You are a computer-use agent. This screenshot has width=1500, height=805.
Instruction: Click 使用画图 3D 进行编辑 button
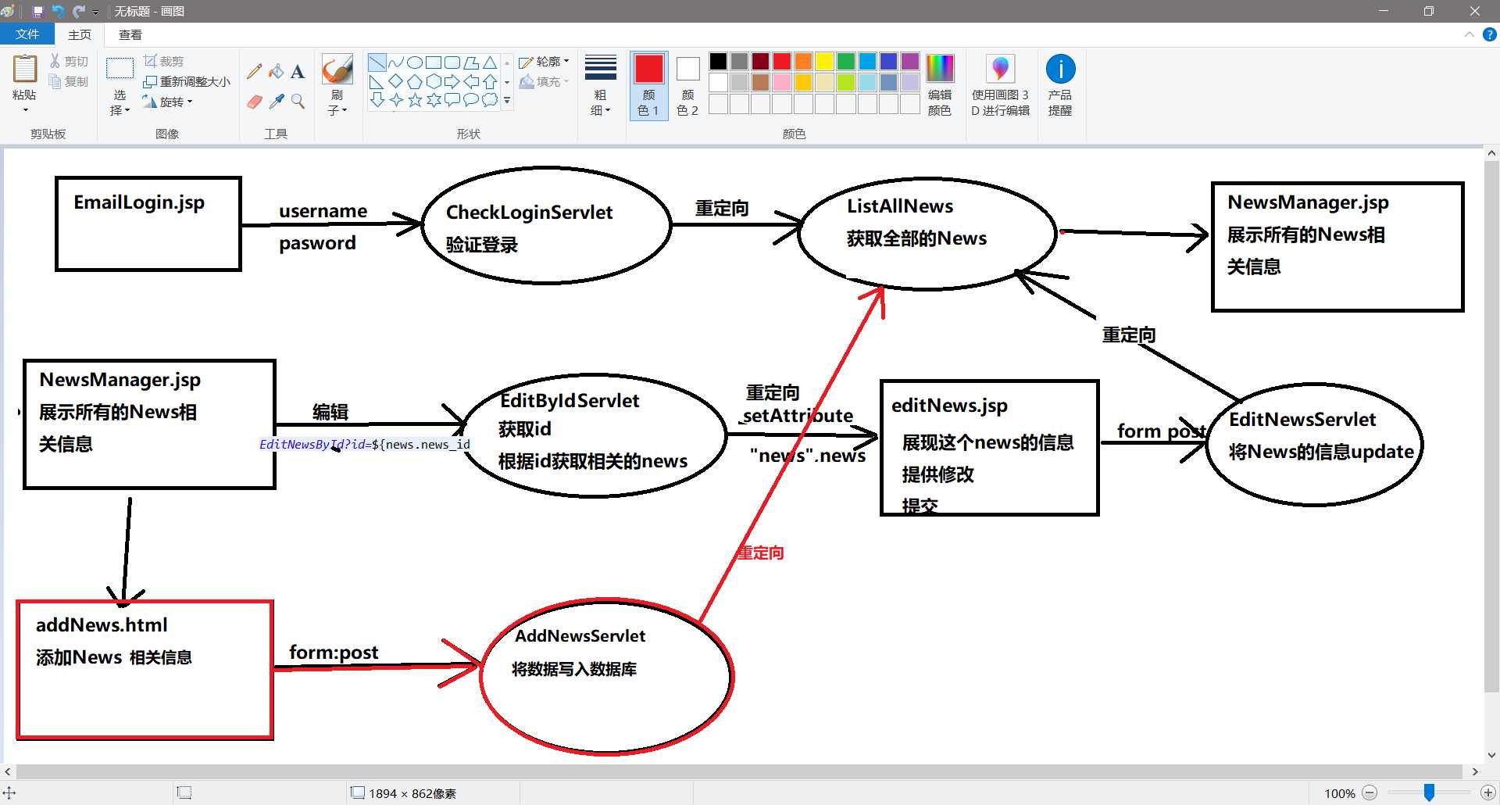click(x=1000, y=86)
